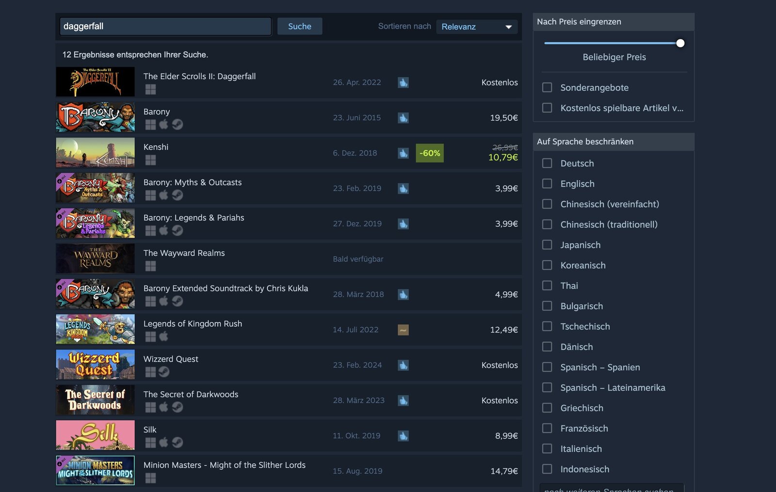Click the SteamOS icon under Wizzerd Quest
Screen dimensions: 776x492
164,372
